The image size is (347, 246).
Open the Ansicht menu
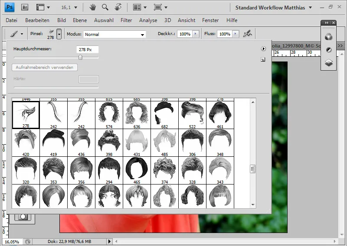[x=187, y=20]
